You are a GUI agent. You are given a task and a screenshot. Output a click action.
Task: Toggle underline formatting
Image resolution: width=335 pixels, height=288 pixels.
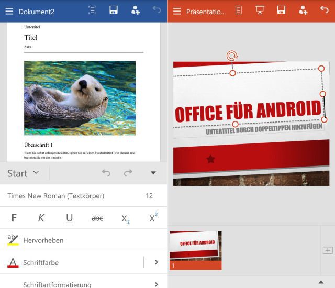pos(70,218)
